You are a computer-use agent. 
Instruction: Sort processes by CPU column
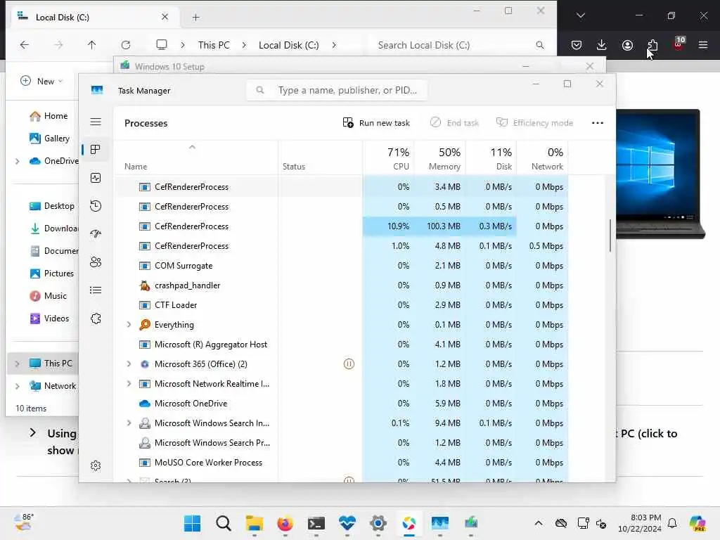[x=388, y=158]
